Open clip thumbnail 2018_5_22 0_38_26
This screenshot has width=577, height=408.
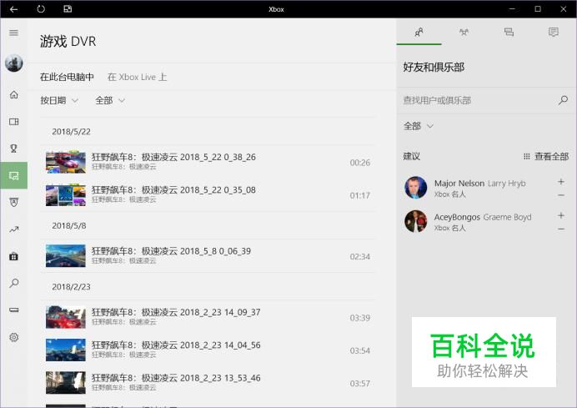[66, 162]
